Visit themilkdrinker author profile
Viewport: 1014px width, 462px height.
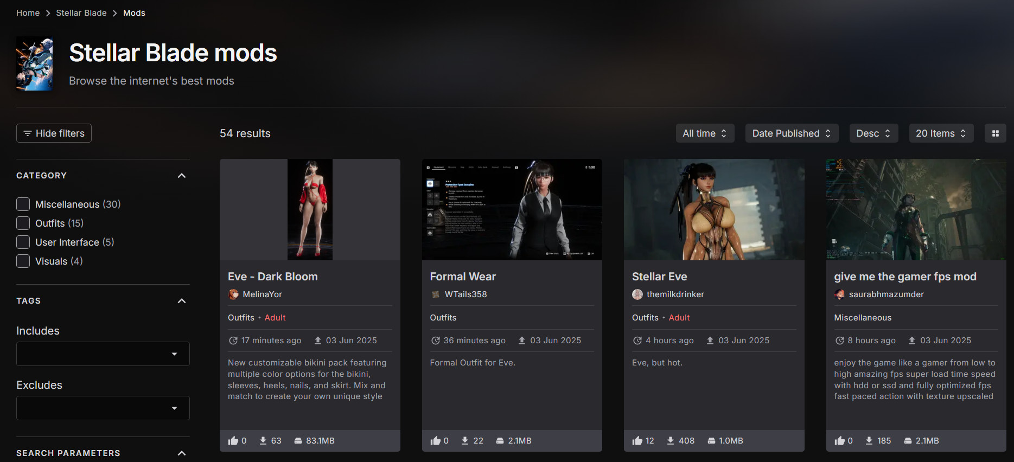pos(675,294)
